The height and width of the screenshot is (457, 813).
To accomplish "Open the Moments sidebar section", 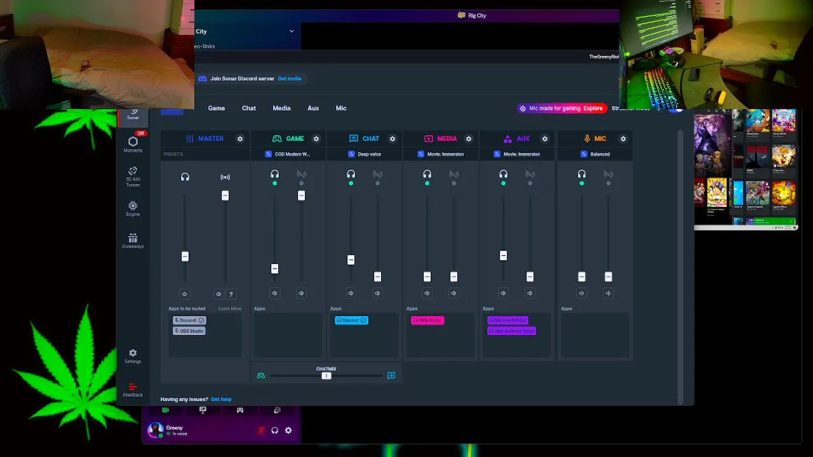I will point(133,144).
